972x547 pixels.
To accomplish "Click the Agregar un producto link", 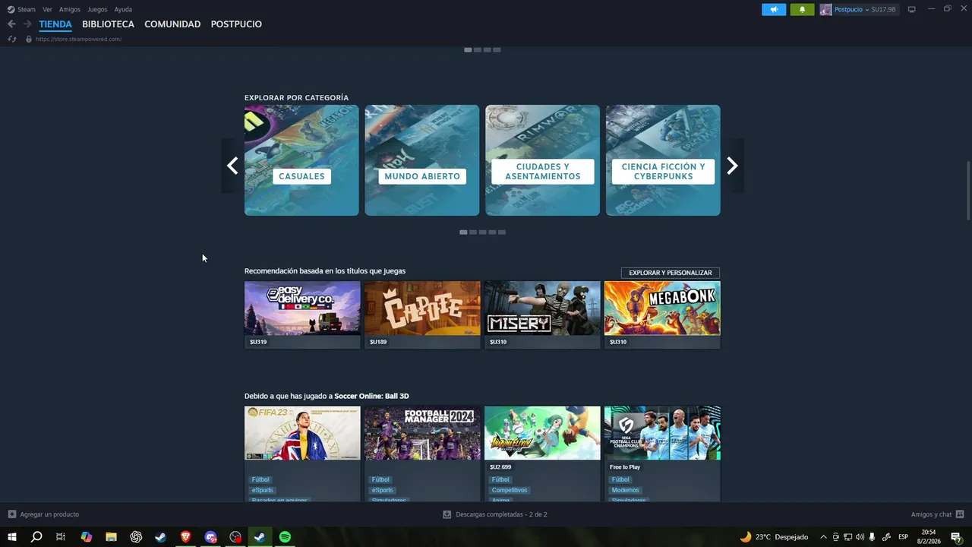I will pyautogui.click(x=49, y=514).
